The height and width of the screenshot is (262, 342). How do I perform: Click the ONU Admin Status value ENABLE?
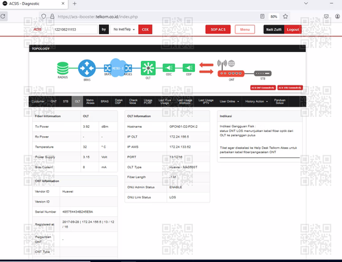(x=176, y=187)
